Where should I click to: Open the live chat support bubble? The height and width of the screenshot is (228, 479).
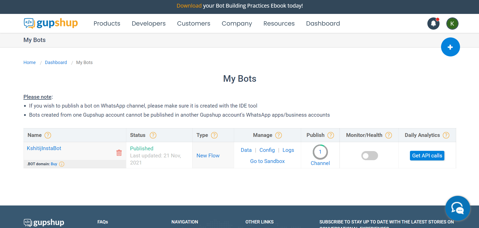(x=457, y=208)
